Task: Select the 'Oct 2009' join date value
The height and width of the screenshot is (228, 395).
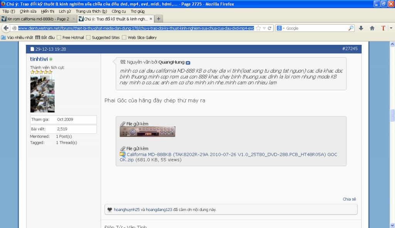Action: [x=65, y=119]
